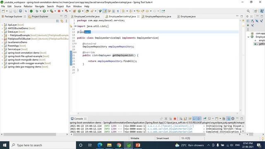
Task: Click the Previous Annotation toolbar icon
Action: point(131,11)
